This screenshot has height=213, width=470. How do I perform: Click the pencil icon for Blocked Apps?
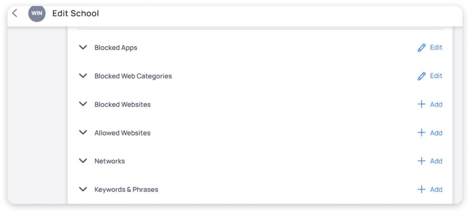tap(421, 48)
